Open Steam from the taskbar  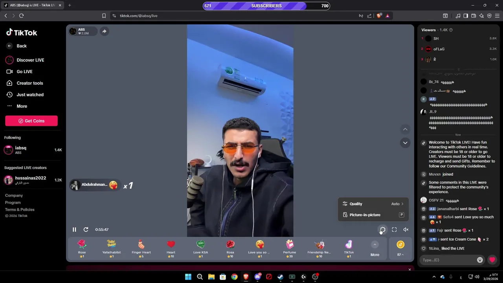pyautogui.click(x=280, y=277)
